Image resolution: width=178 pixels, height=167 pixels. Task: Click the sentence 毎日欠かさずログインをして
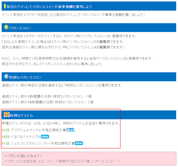point(52,64)
